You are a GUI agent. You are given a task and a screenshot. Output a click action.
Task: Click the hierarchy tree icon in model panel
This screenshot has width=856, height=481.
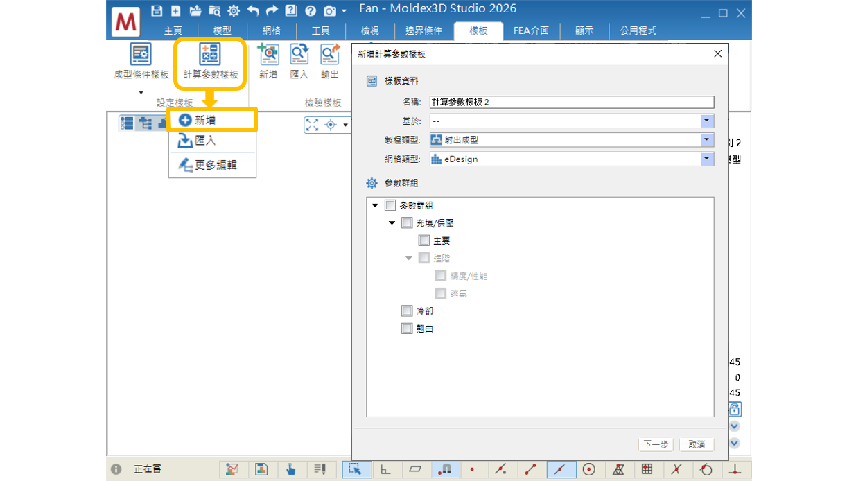(146, 123)
